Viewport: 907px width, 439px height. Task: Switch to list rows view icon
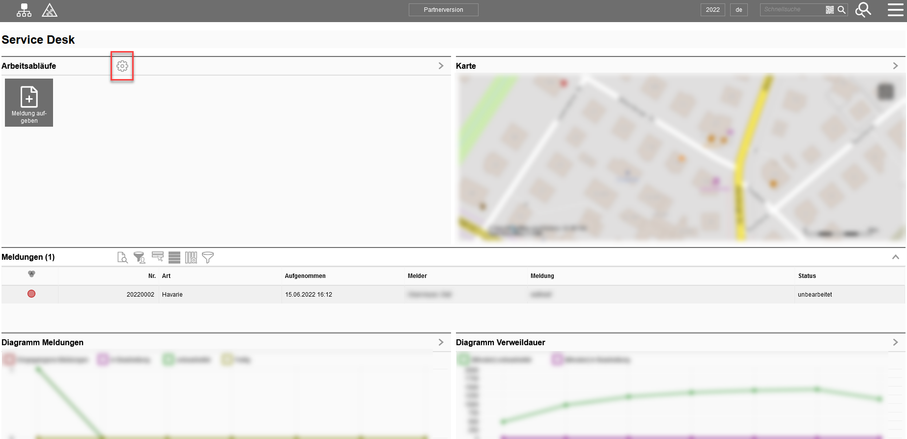[x=174, y=257]
